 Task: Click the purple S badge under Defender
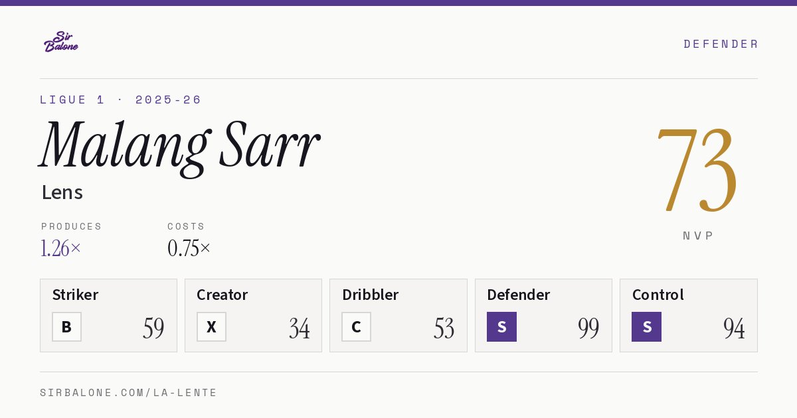[x=501, y=326]
